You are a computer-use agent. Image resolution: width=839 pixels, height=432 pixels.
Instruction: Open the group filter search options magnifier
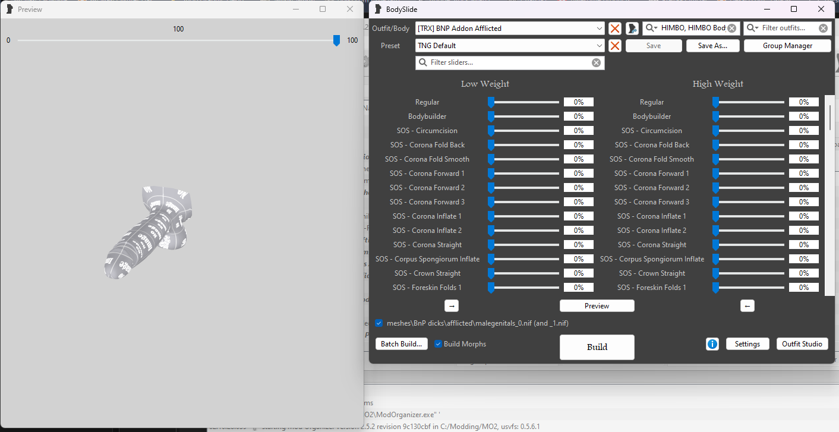click(x=652, y=29)
